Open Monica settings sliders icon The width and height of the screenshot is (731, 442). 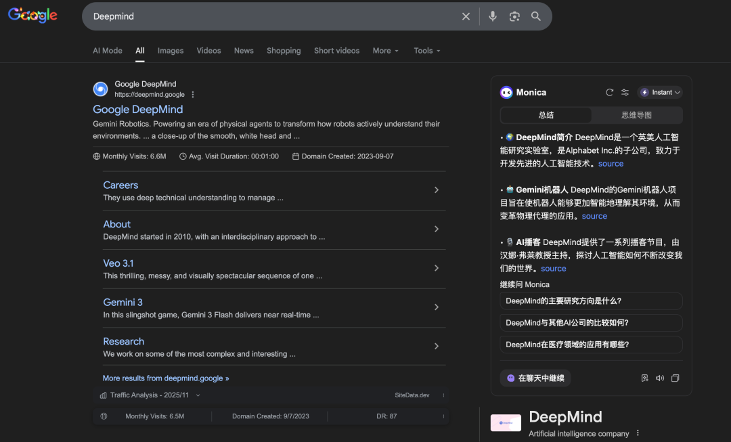[x=625, y=92]
